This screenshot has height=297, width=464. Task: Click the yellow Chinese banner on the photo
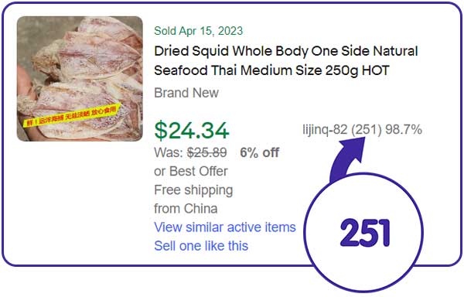(x=73, y=114)
